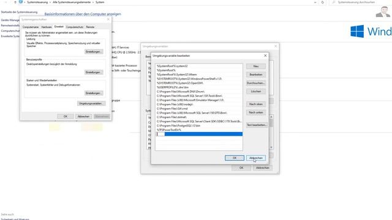The image size is (392, 220).
Task: Move the entry up with Nach oben
Action: (x=256, y=104)
